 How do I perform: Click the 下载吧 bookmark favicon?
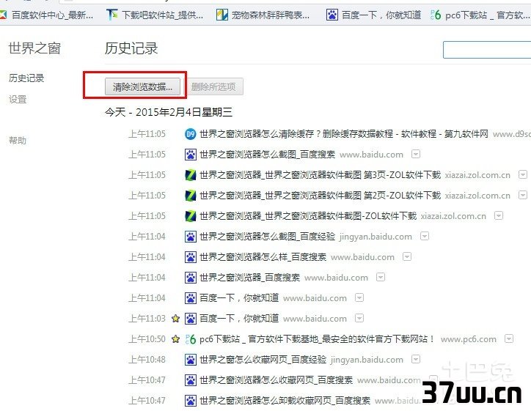pos(111,15)
